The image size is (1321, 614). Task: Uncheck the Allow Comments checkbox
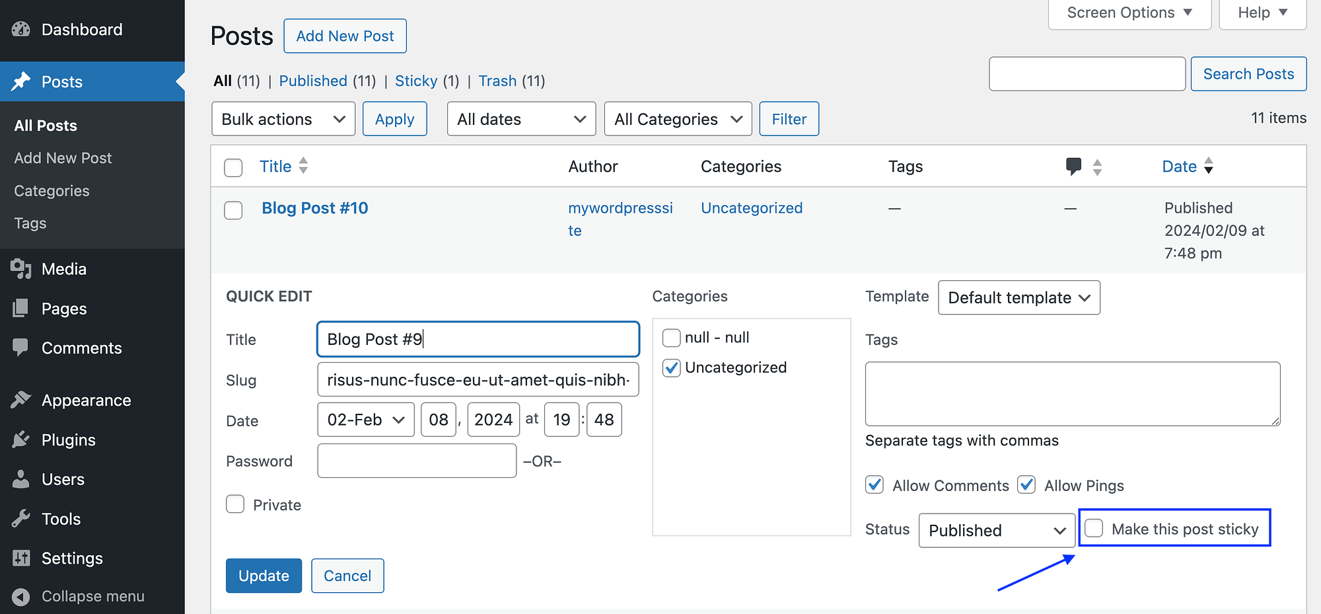pos(875,485)
